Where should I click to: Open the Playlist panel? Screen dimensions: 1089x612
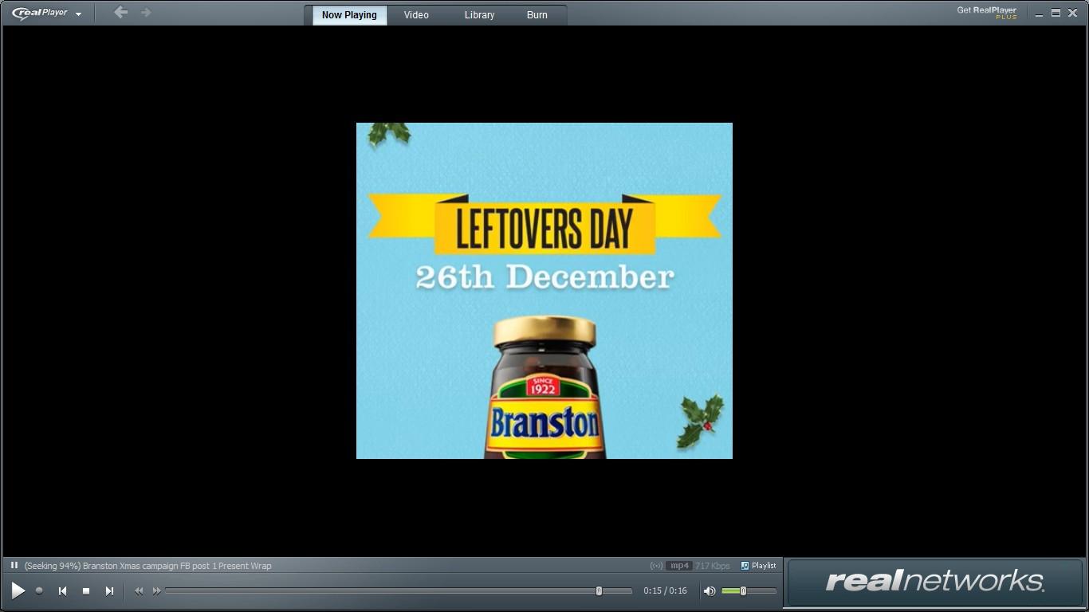(758, 566)
